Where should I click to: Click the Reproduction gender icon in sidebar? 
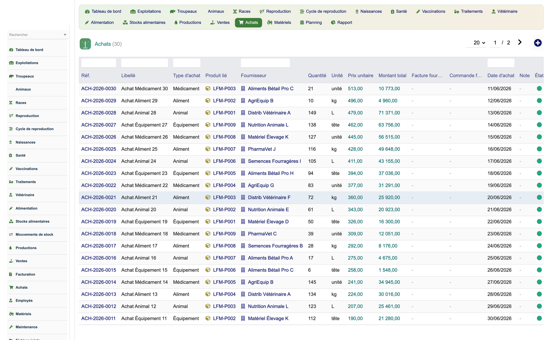click(x=11, y=116)
